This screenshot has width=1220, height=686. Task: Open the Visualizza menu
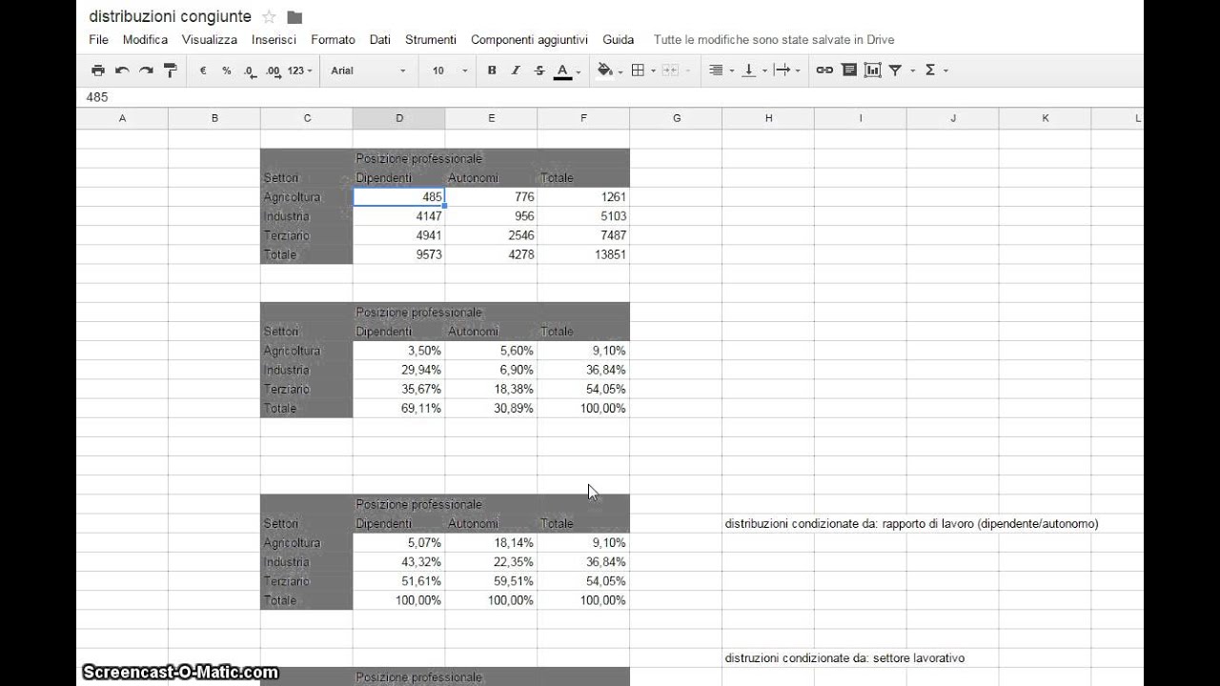(210, 40)
